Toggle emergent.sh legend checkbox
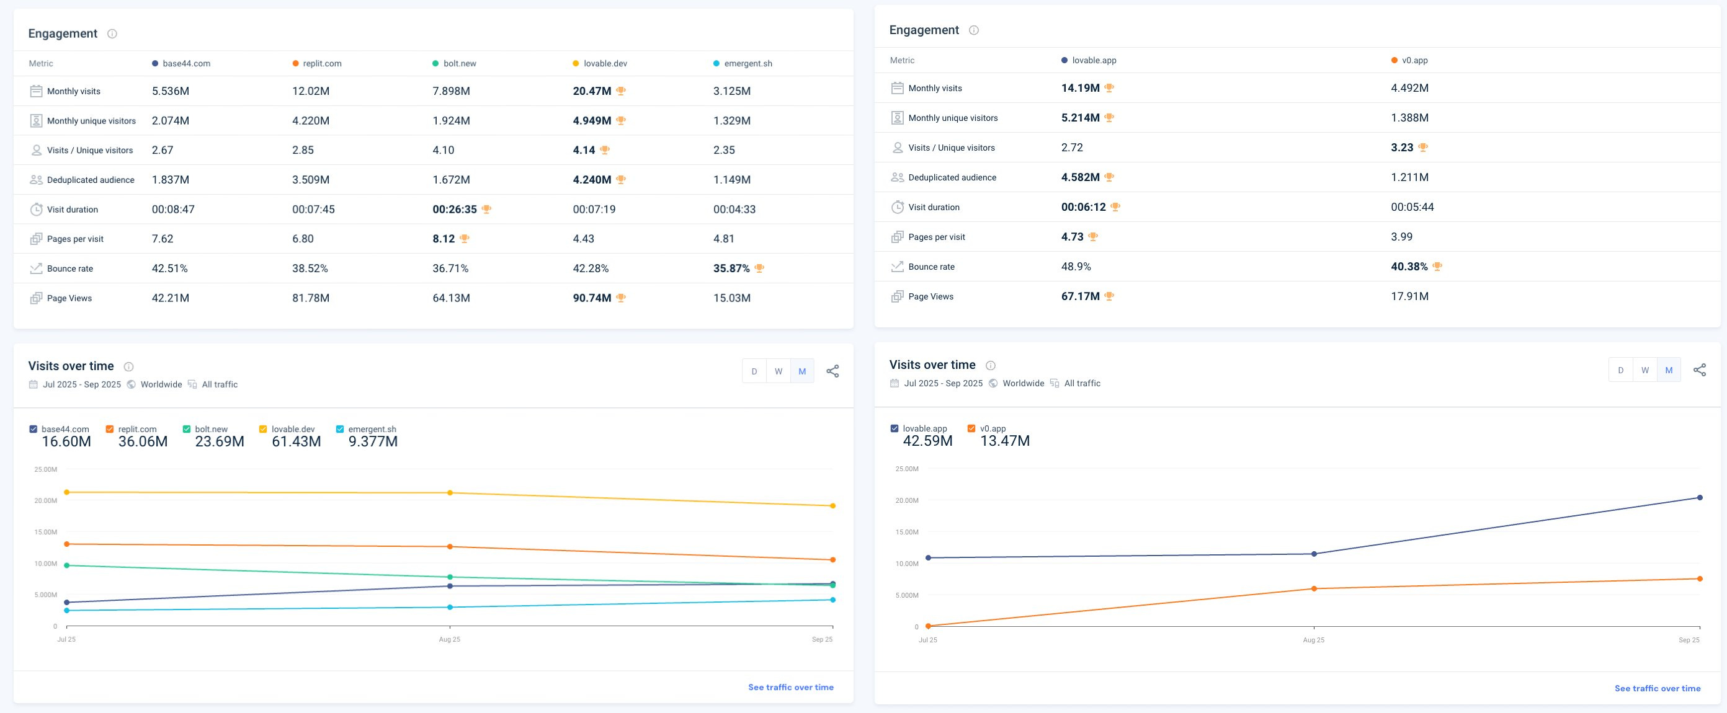 (340, 429)
